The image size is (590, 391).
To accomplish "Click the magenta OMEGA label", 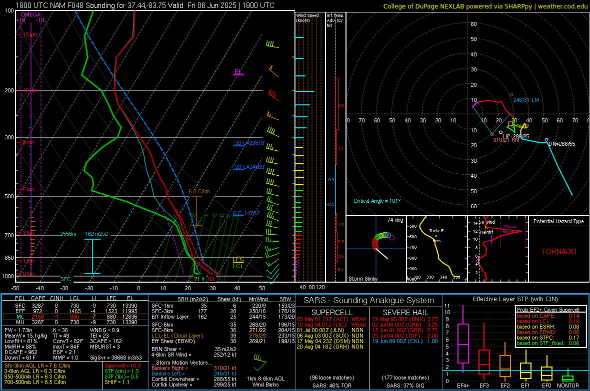I will pyautogui.click(x=31, y=14).
